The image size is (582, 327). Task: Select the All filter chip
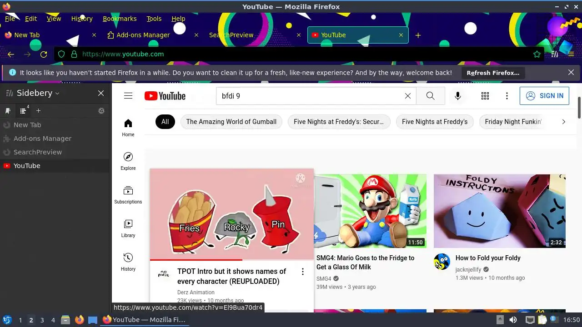[x=165, y=122]
